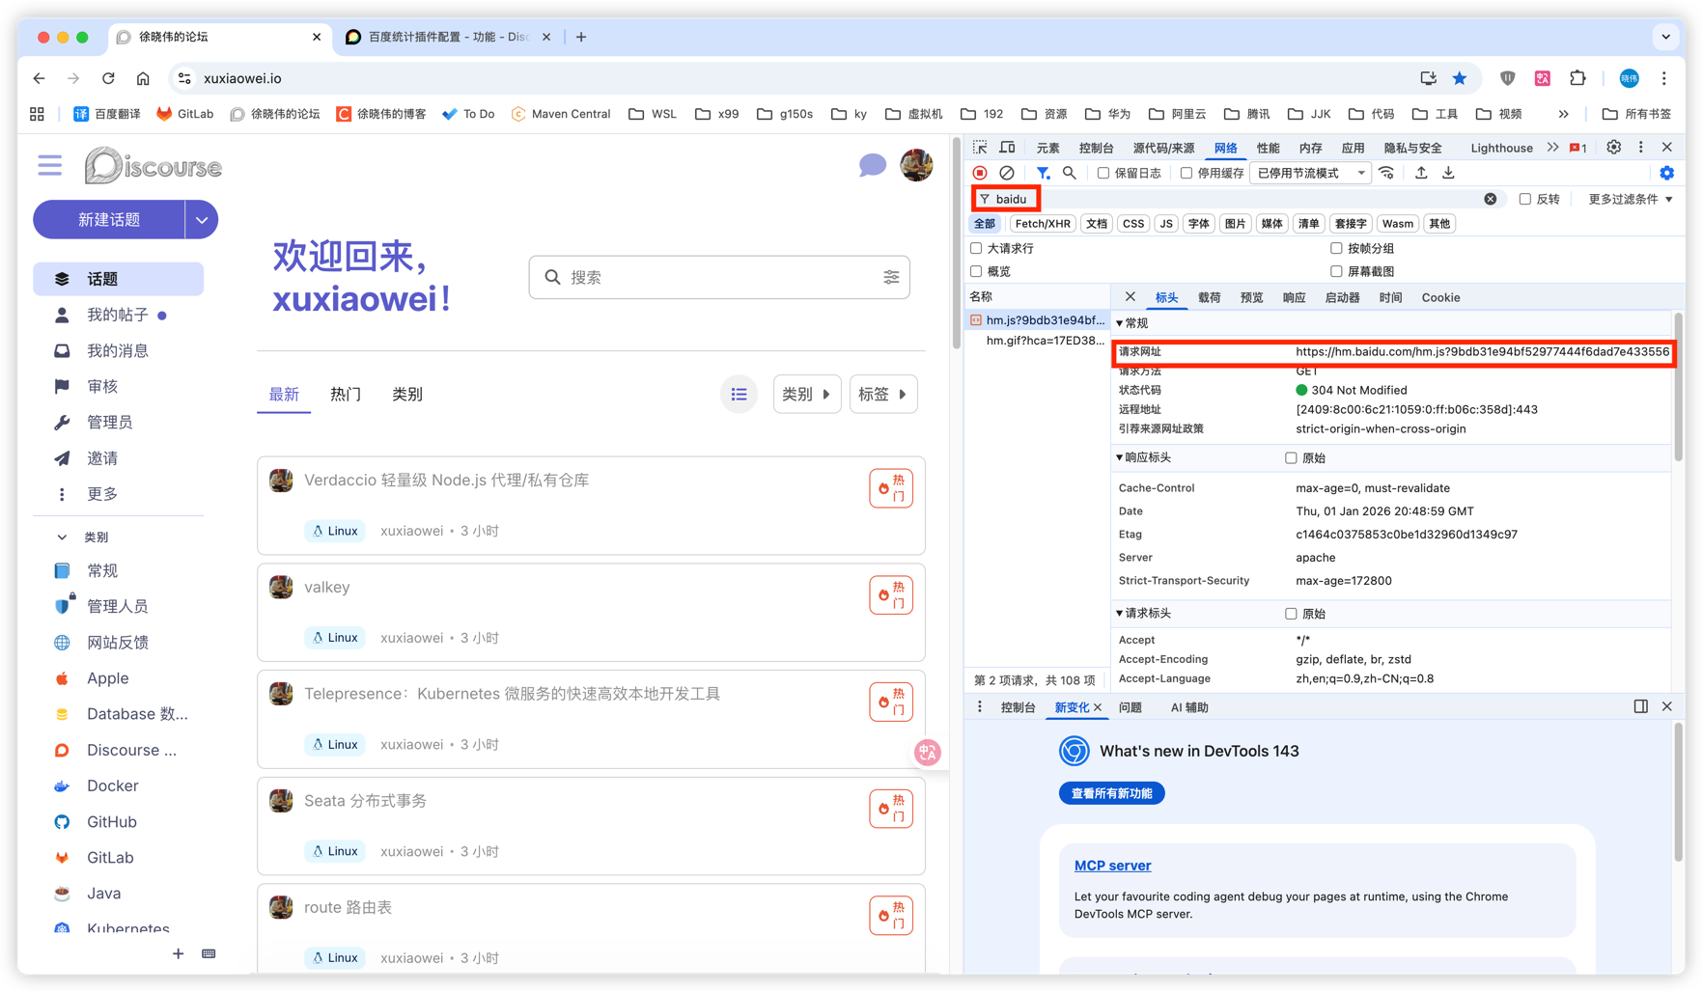Select the 热门 topics tab

tap(346, 394)
